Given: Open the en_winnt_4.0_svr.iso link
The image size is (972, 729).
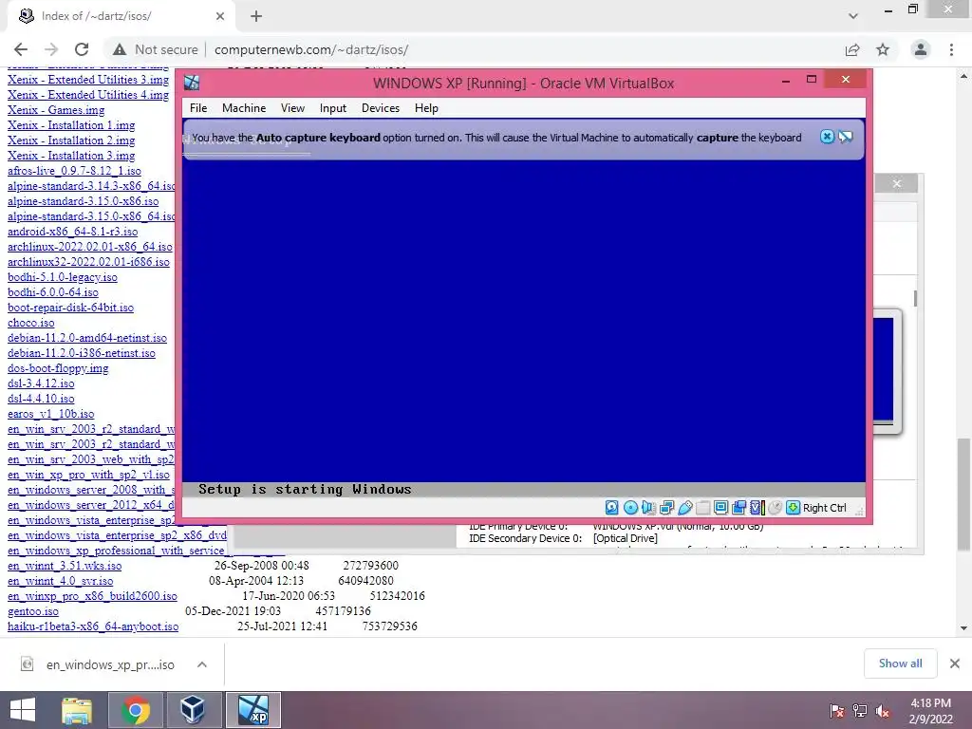Looking at the screenshot, I should click(60, 581).
